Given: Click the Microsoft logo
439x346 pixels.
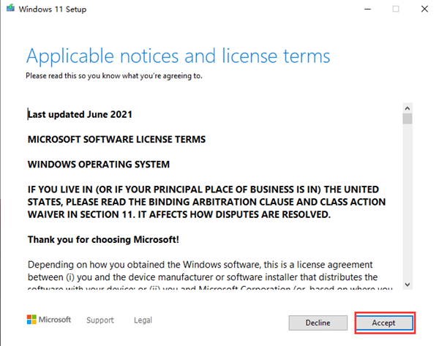Looking at the screenshot, I should 49,320.
